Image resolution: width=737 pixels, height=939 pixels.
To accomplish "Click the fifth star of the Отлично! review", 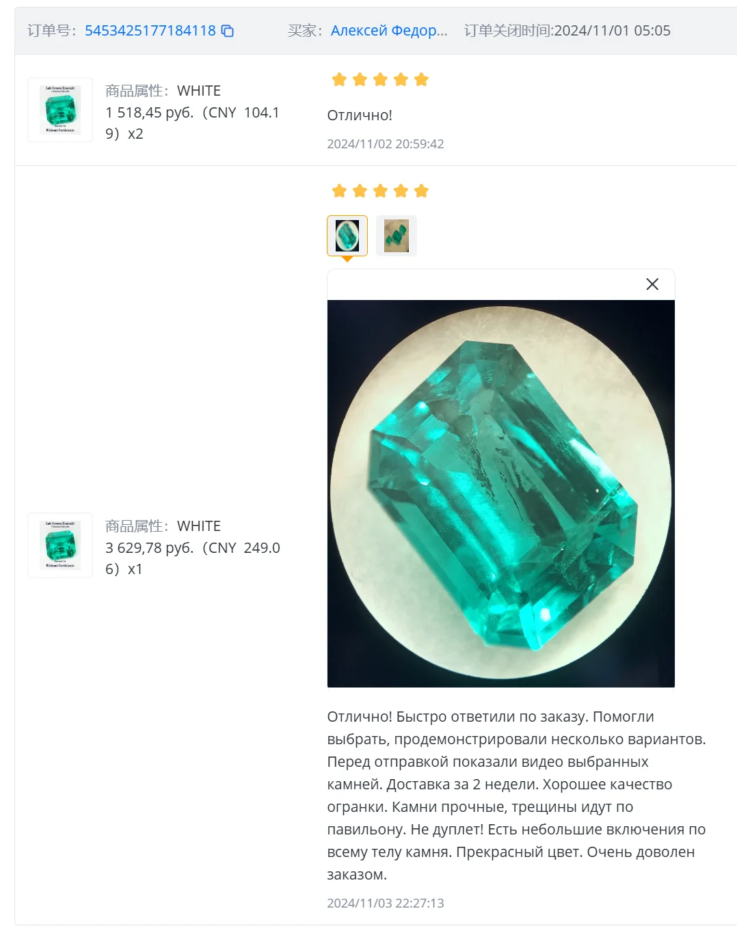I will click(421, 79).
